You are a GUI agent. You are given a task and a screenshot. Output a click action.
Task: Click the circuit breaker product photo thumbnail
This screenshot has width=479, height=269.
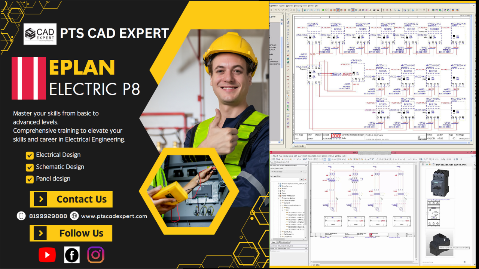440,183
